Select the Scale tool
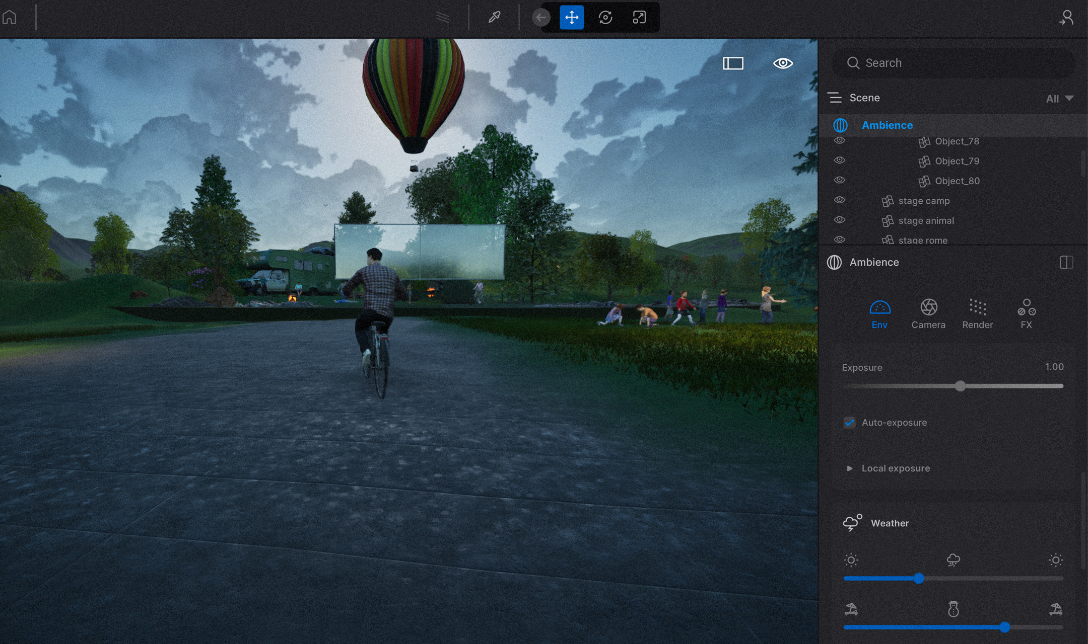The height and width of the screenshot is (644, 1088). pos(639,18)
